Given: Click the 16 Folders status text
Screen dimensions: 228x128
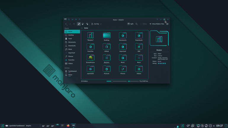Looking at the screenshot, I should click(84, 81).
